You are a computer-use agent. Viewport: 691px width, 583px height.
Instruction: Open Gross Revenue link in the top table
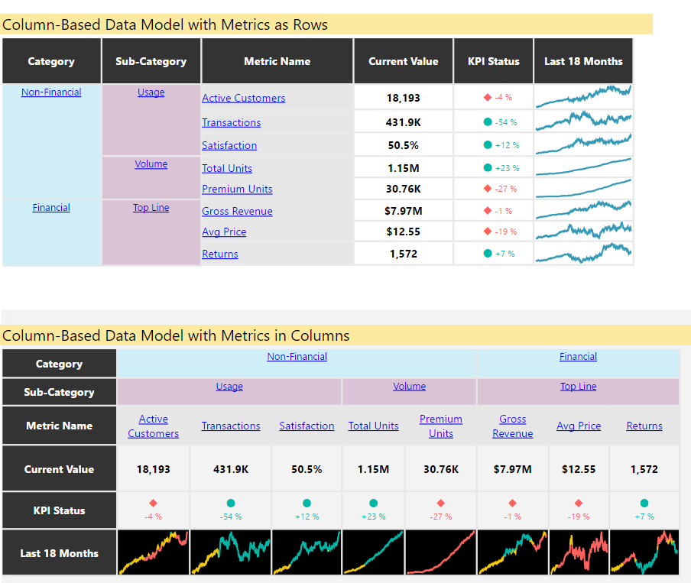(237, 211)
